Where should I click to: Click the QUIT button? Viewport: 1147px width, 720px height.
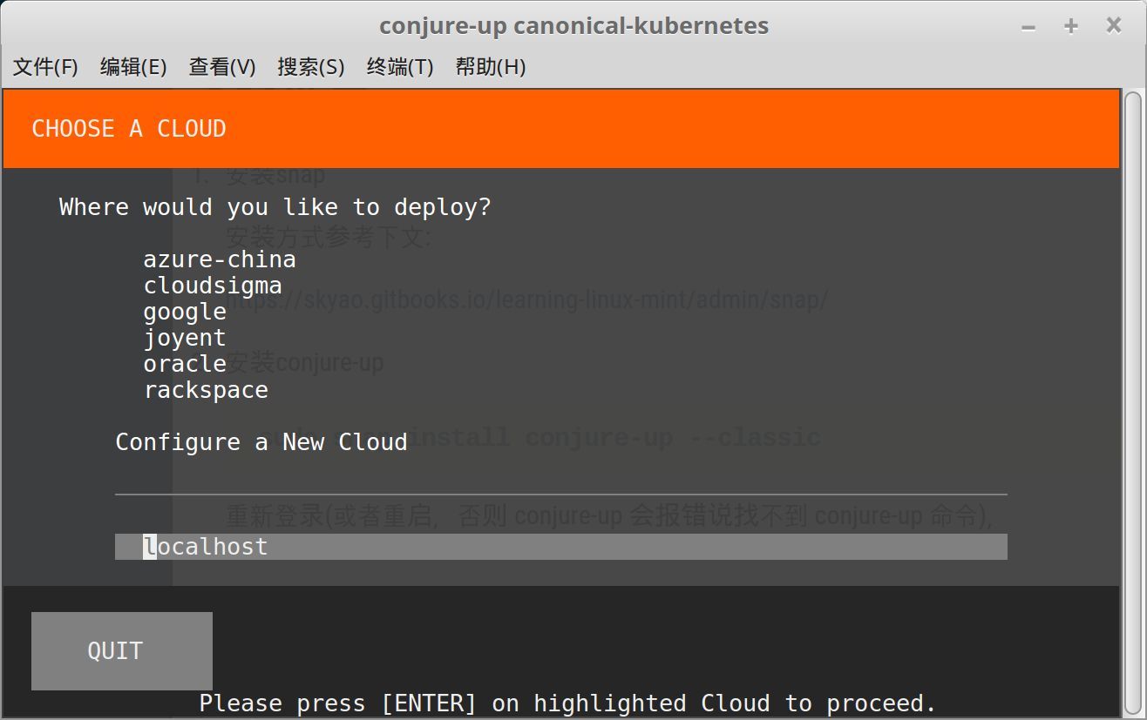pos(122,651)
